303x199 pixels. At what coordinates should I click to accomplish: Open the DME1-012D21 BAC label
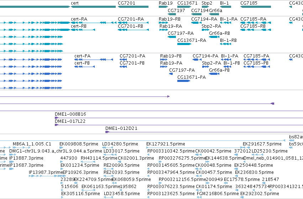click(121, 128)
